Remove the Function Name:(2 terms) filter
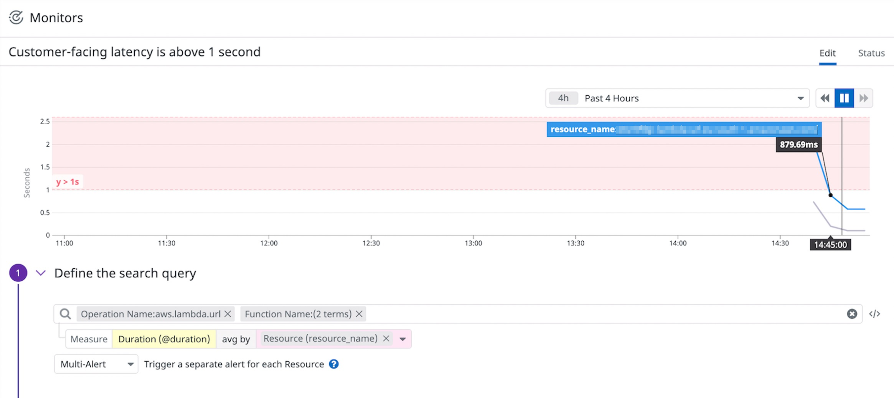Screen dimensions: 894x398 pos(358,314)
